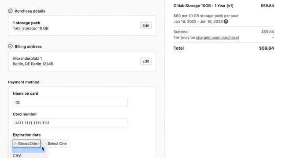Focus the Card number field
282x158 pixels.
(70, 123)
